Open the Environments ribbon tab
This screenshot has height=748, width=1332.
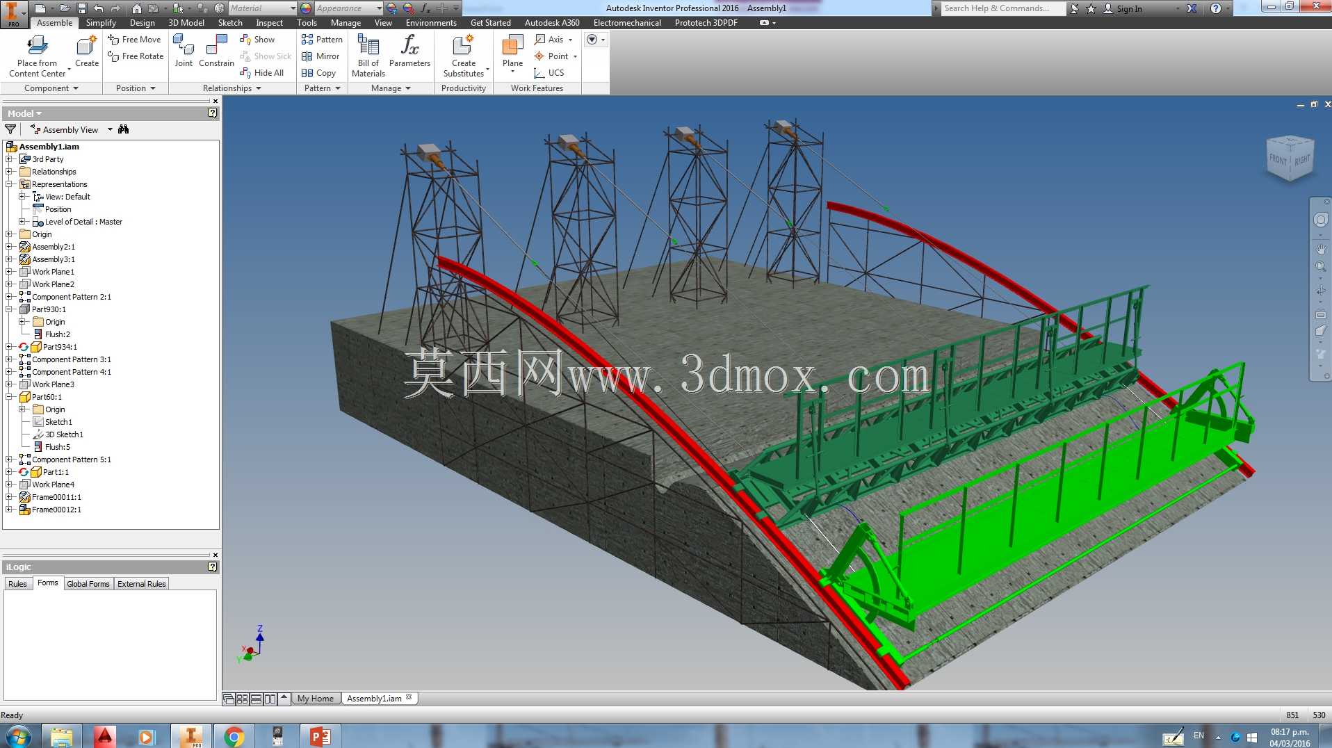coord(431,23)
